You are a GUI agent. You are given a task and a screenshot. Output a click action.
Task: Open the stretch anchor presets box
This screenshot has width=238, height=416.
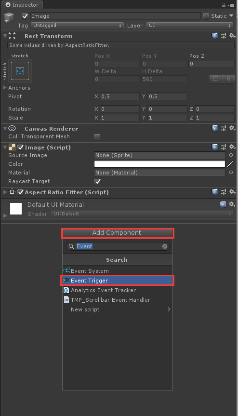point(20,71)
